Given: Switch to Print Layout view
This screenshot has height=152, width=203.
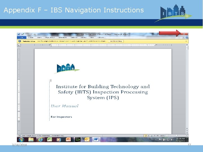Looking at the screenshot, I should coord(145,136).
